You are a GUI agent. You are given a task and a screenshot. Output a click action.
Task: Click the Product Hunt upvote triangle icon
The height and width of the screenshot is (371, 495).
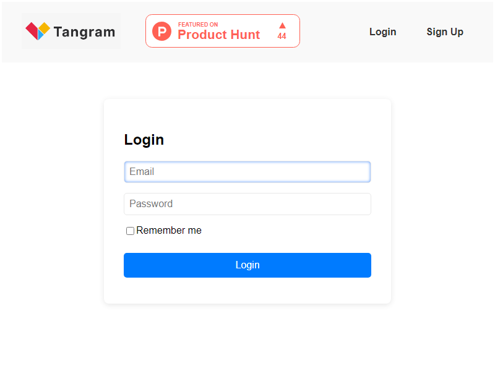[282, 25]
